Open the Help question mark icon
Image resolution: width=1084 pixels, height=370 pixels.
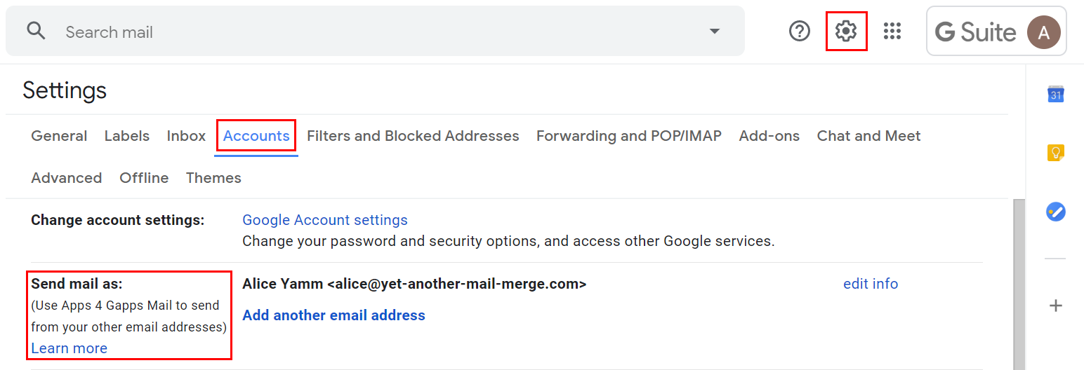pyautogui.click(x=800, y=31)
